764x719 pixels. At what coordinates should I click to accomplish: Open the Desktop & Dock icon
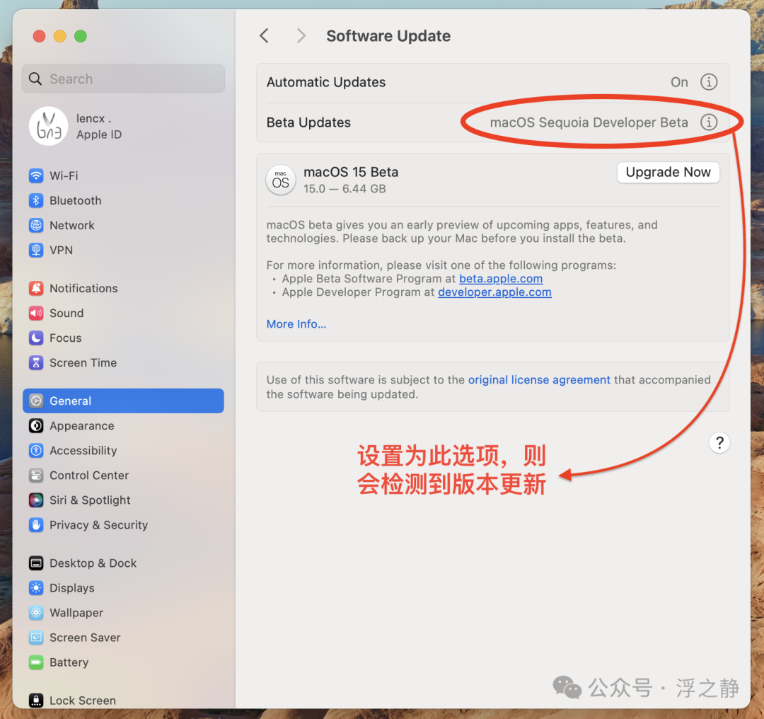36,563
